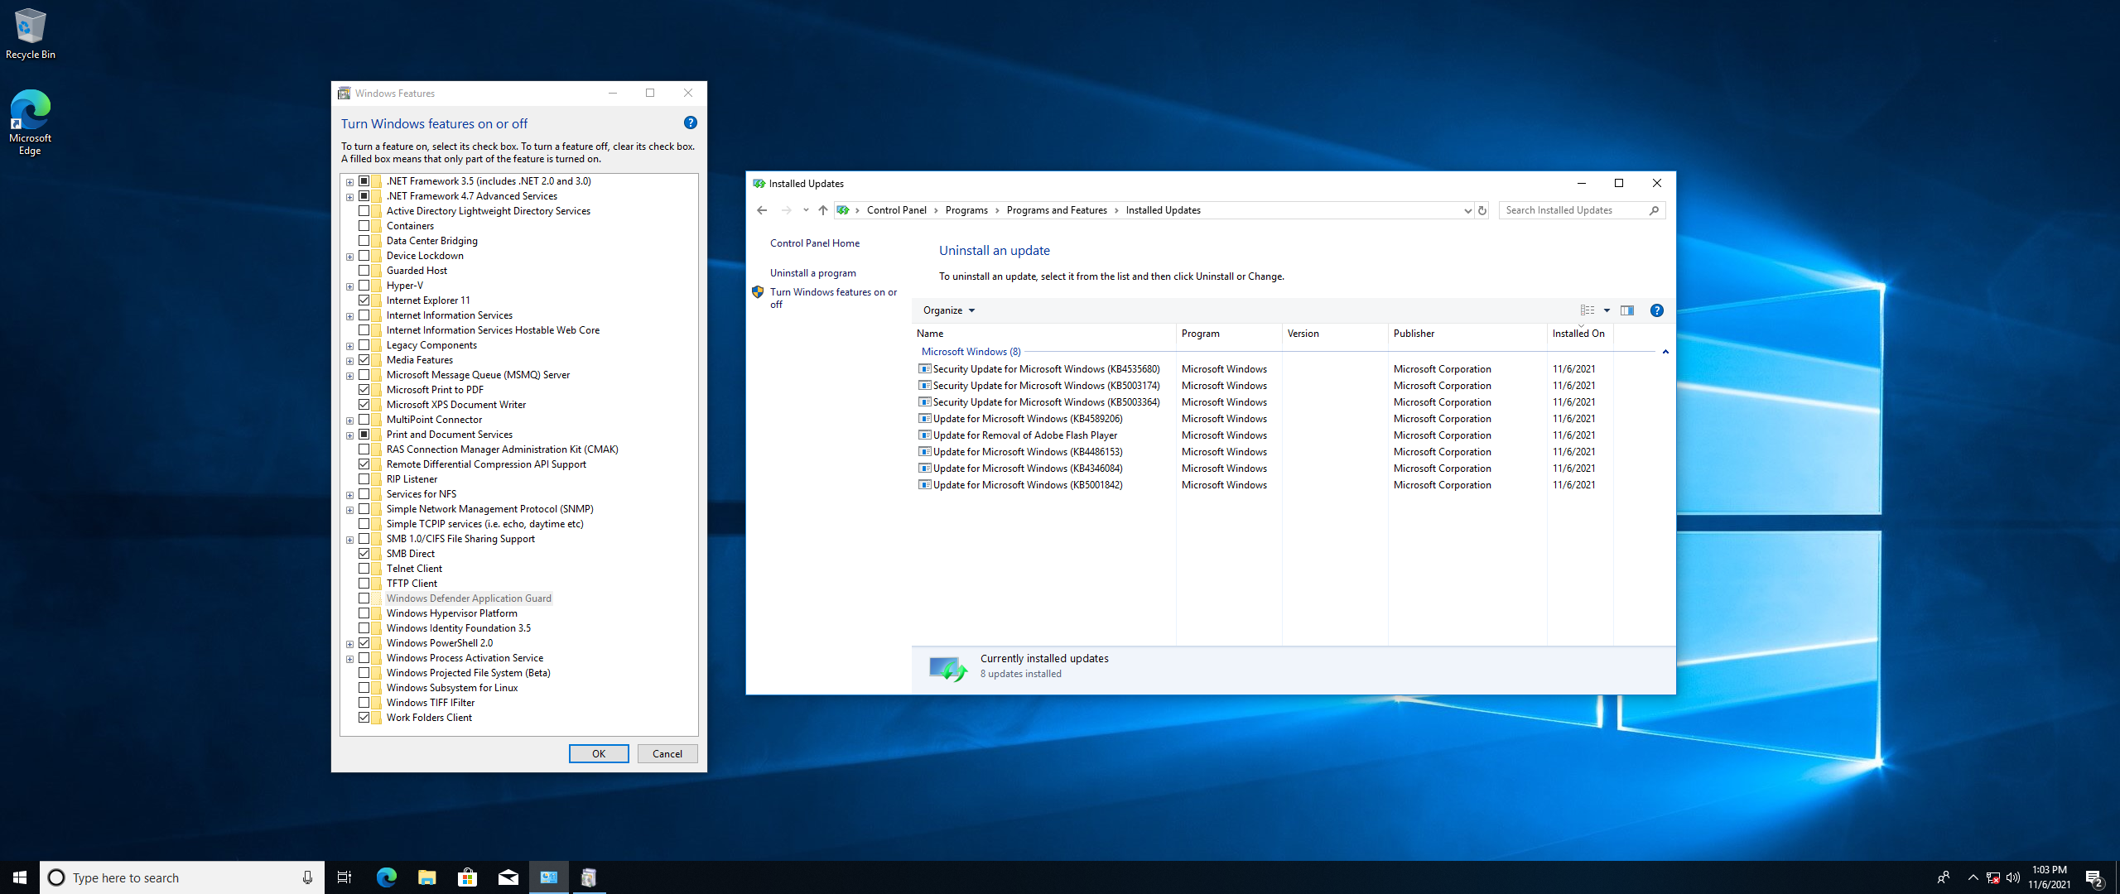The height and width of the screenshot is (894, 2120).
Task: Enable Windows Hypervisor Platform checkbox
Action: (364, 613)
